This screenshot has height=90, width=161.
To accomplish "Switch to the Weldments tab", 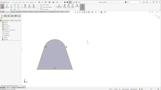I will click(x=25, y=12).
